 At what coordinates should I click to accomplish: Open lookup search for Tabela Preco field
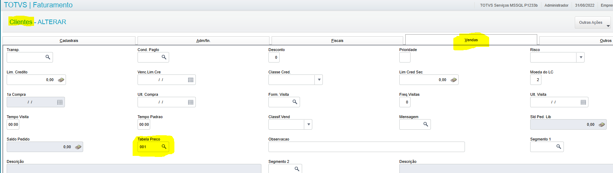(x=164, y=147)
